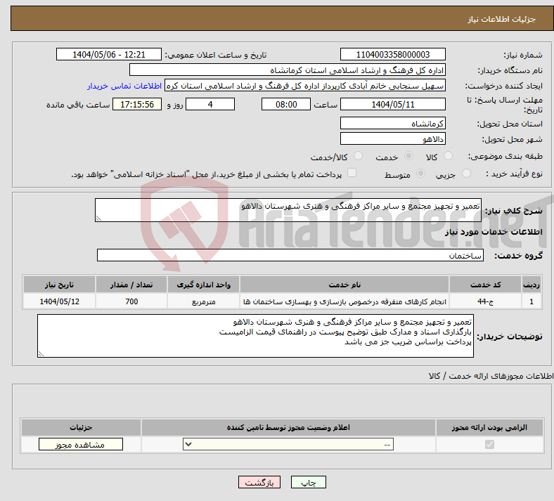Click the remaining time field 17:15:56

click(137, 104)
